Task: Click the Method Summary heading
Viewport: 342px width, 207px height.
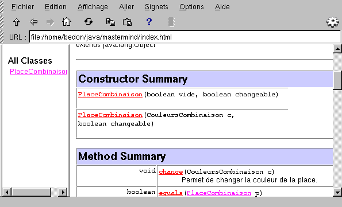Action: point(122,156)
